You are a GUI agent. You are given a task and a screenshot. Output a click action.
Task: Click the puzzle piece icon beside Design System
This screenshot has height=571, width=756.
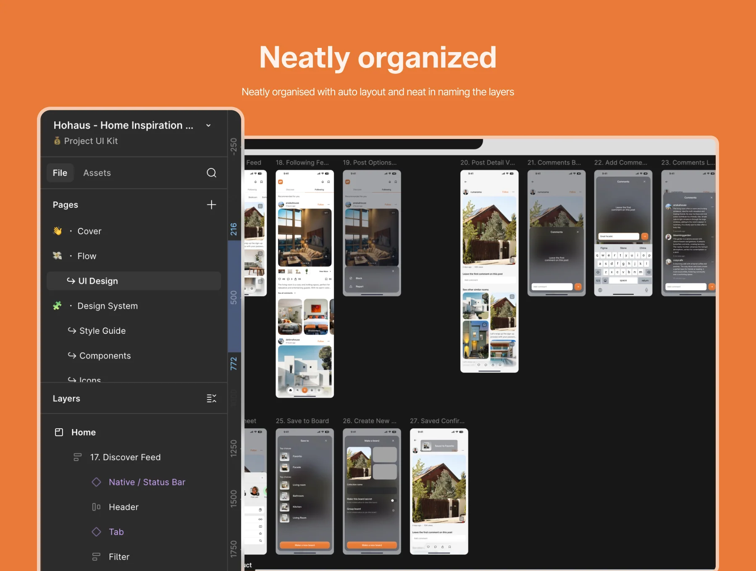(58, 306)
